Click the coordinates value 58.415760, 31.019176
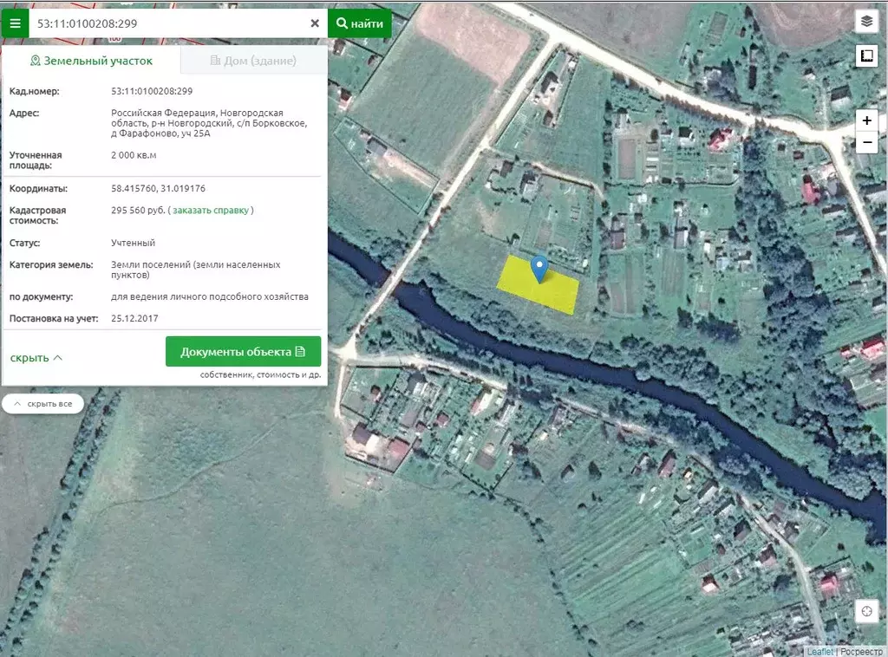The width and height of the screenshot is (888, 657). click(158, 188)
